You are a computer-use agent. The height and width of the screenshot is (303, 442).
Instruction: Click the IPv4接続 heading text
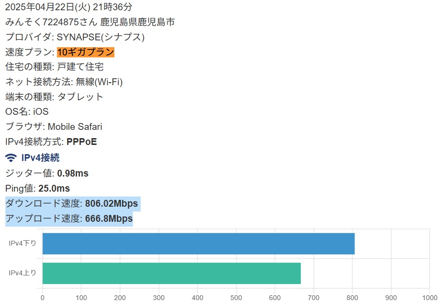pos(40,158)
